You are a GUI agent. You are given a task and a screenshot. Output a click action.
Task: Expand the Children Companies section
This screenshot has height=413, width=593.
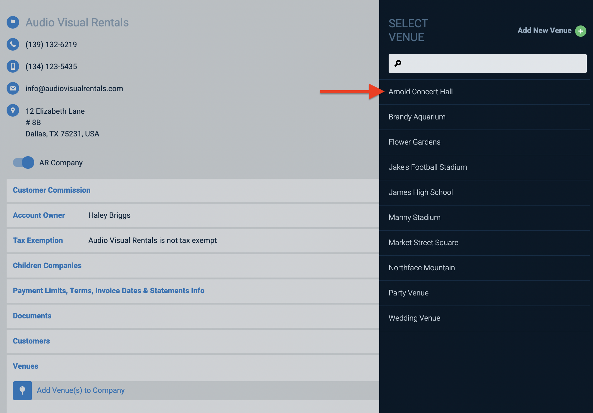(193, 266)
